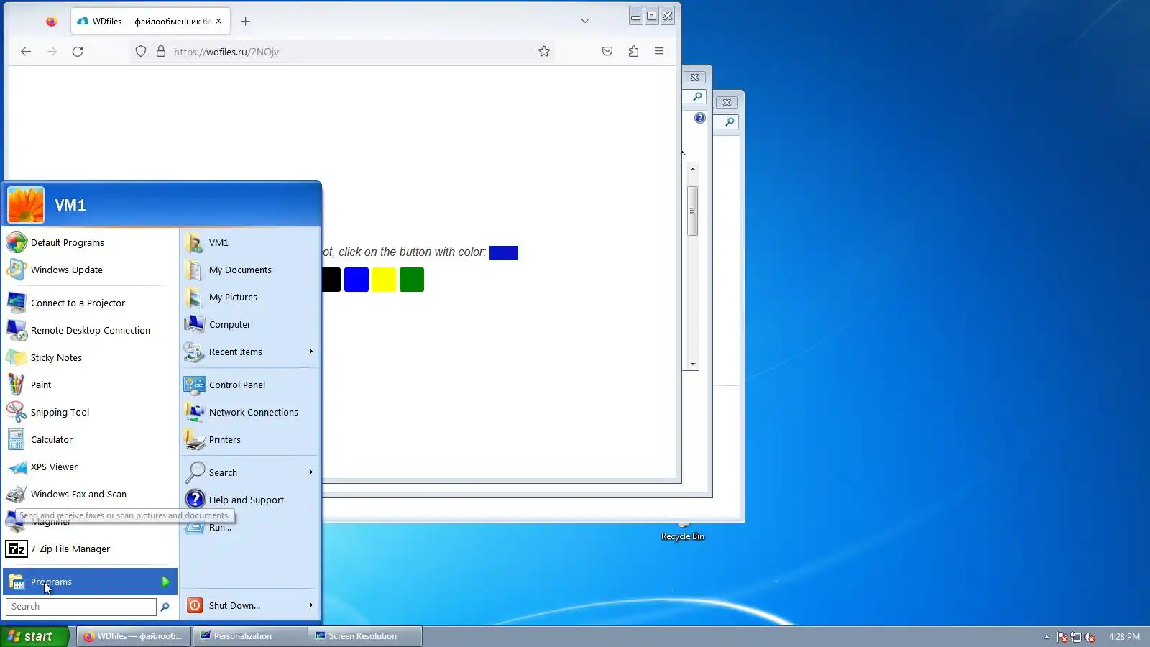Expand the Programs submenu
This screenshot has height=647, width=1150.
(x=90, y=582)
